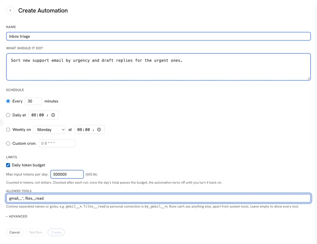Edit the minutes interval field showing 30
Image resolution: width=317 pixels, height=244 pixels.
coord(34,101)
